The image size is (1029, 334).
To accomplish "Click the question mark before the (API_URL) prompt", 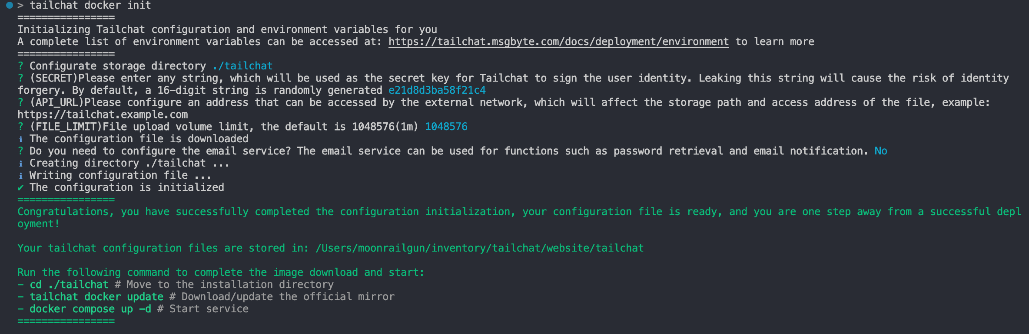I will [x=20, y=102].
